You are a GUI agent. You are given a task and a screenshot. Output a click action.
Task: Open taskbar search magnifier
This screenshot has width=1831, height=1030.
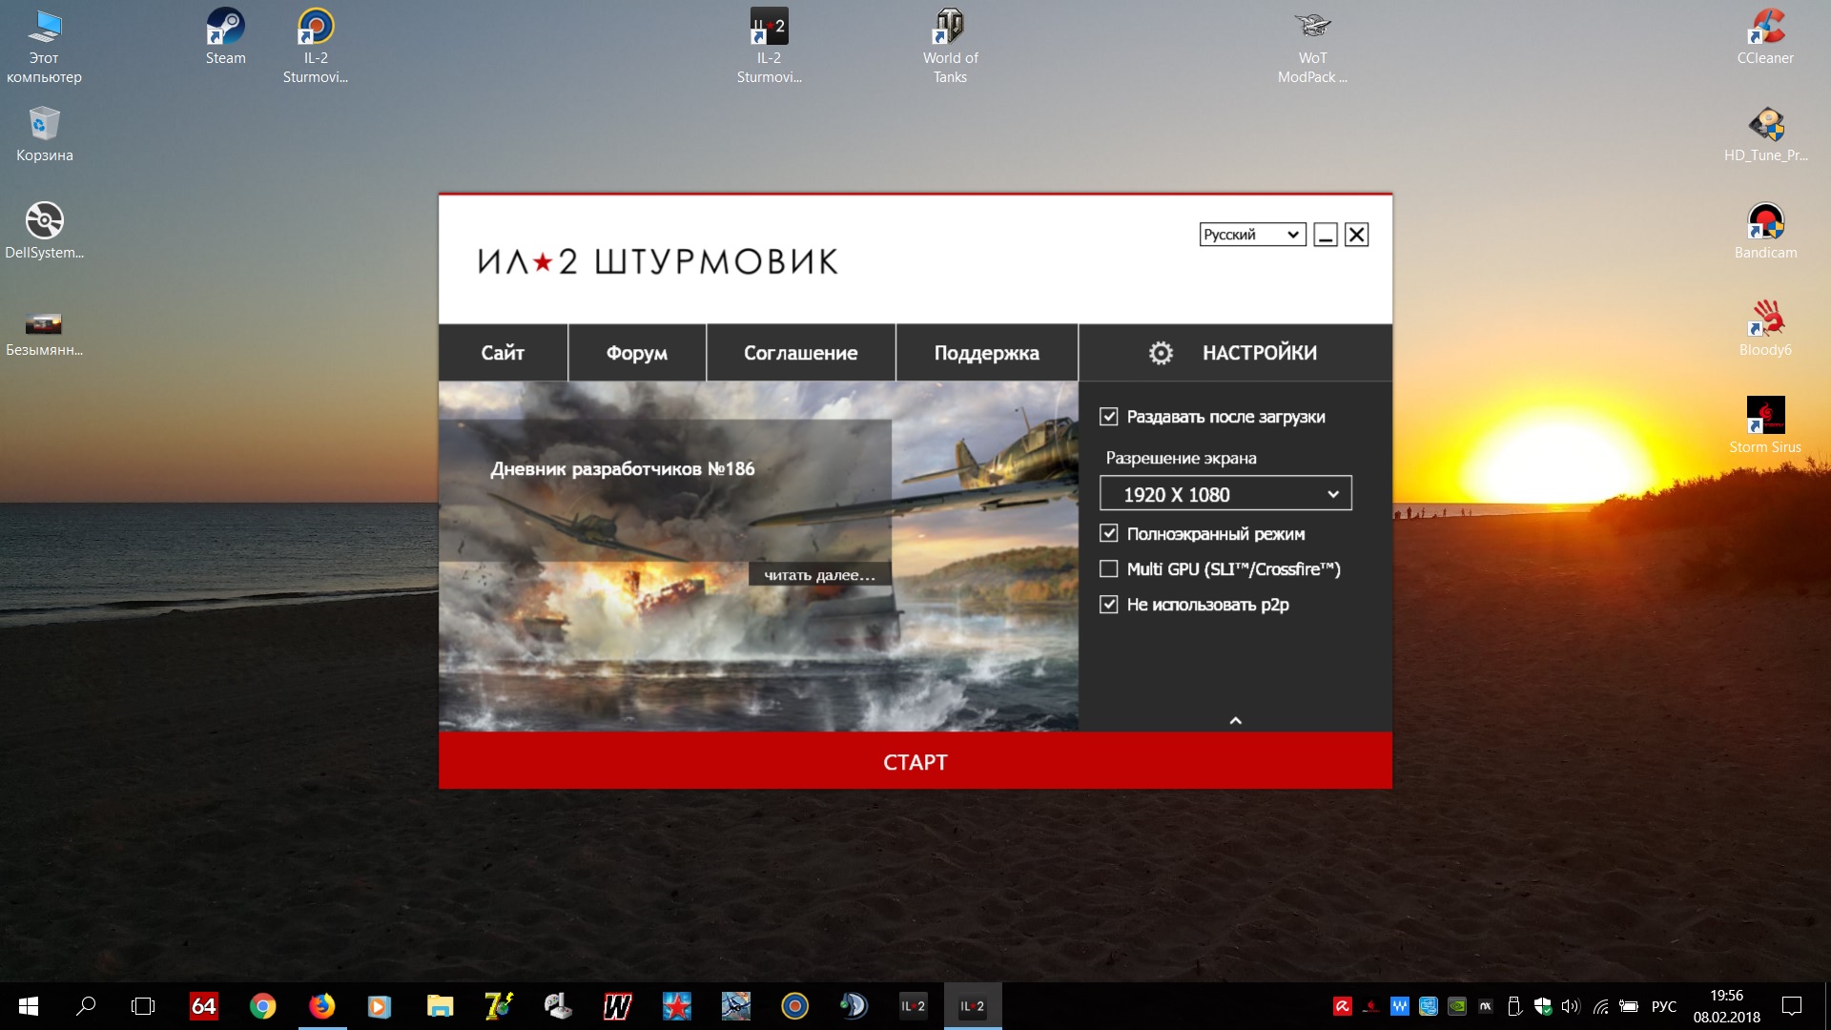[86, 1006]
